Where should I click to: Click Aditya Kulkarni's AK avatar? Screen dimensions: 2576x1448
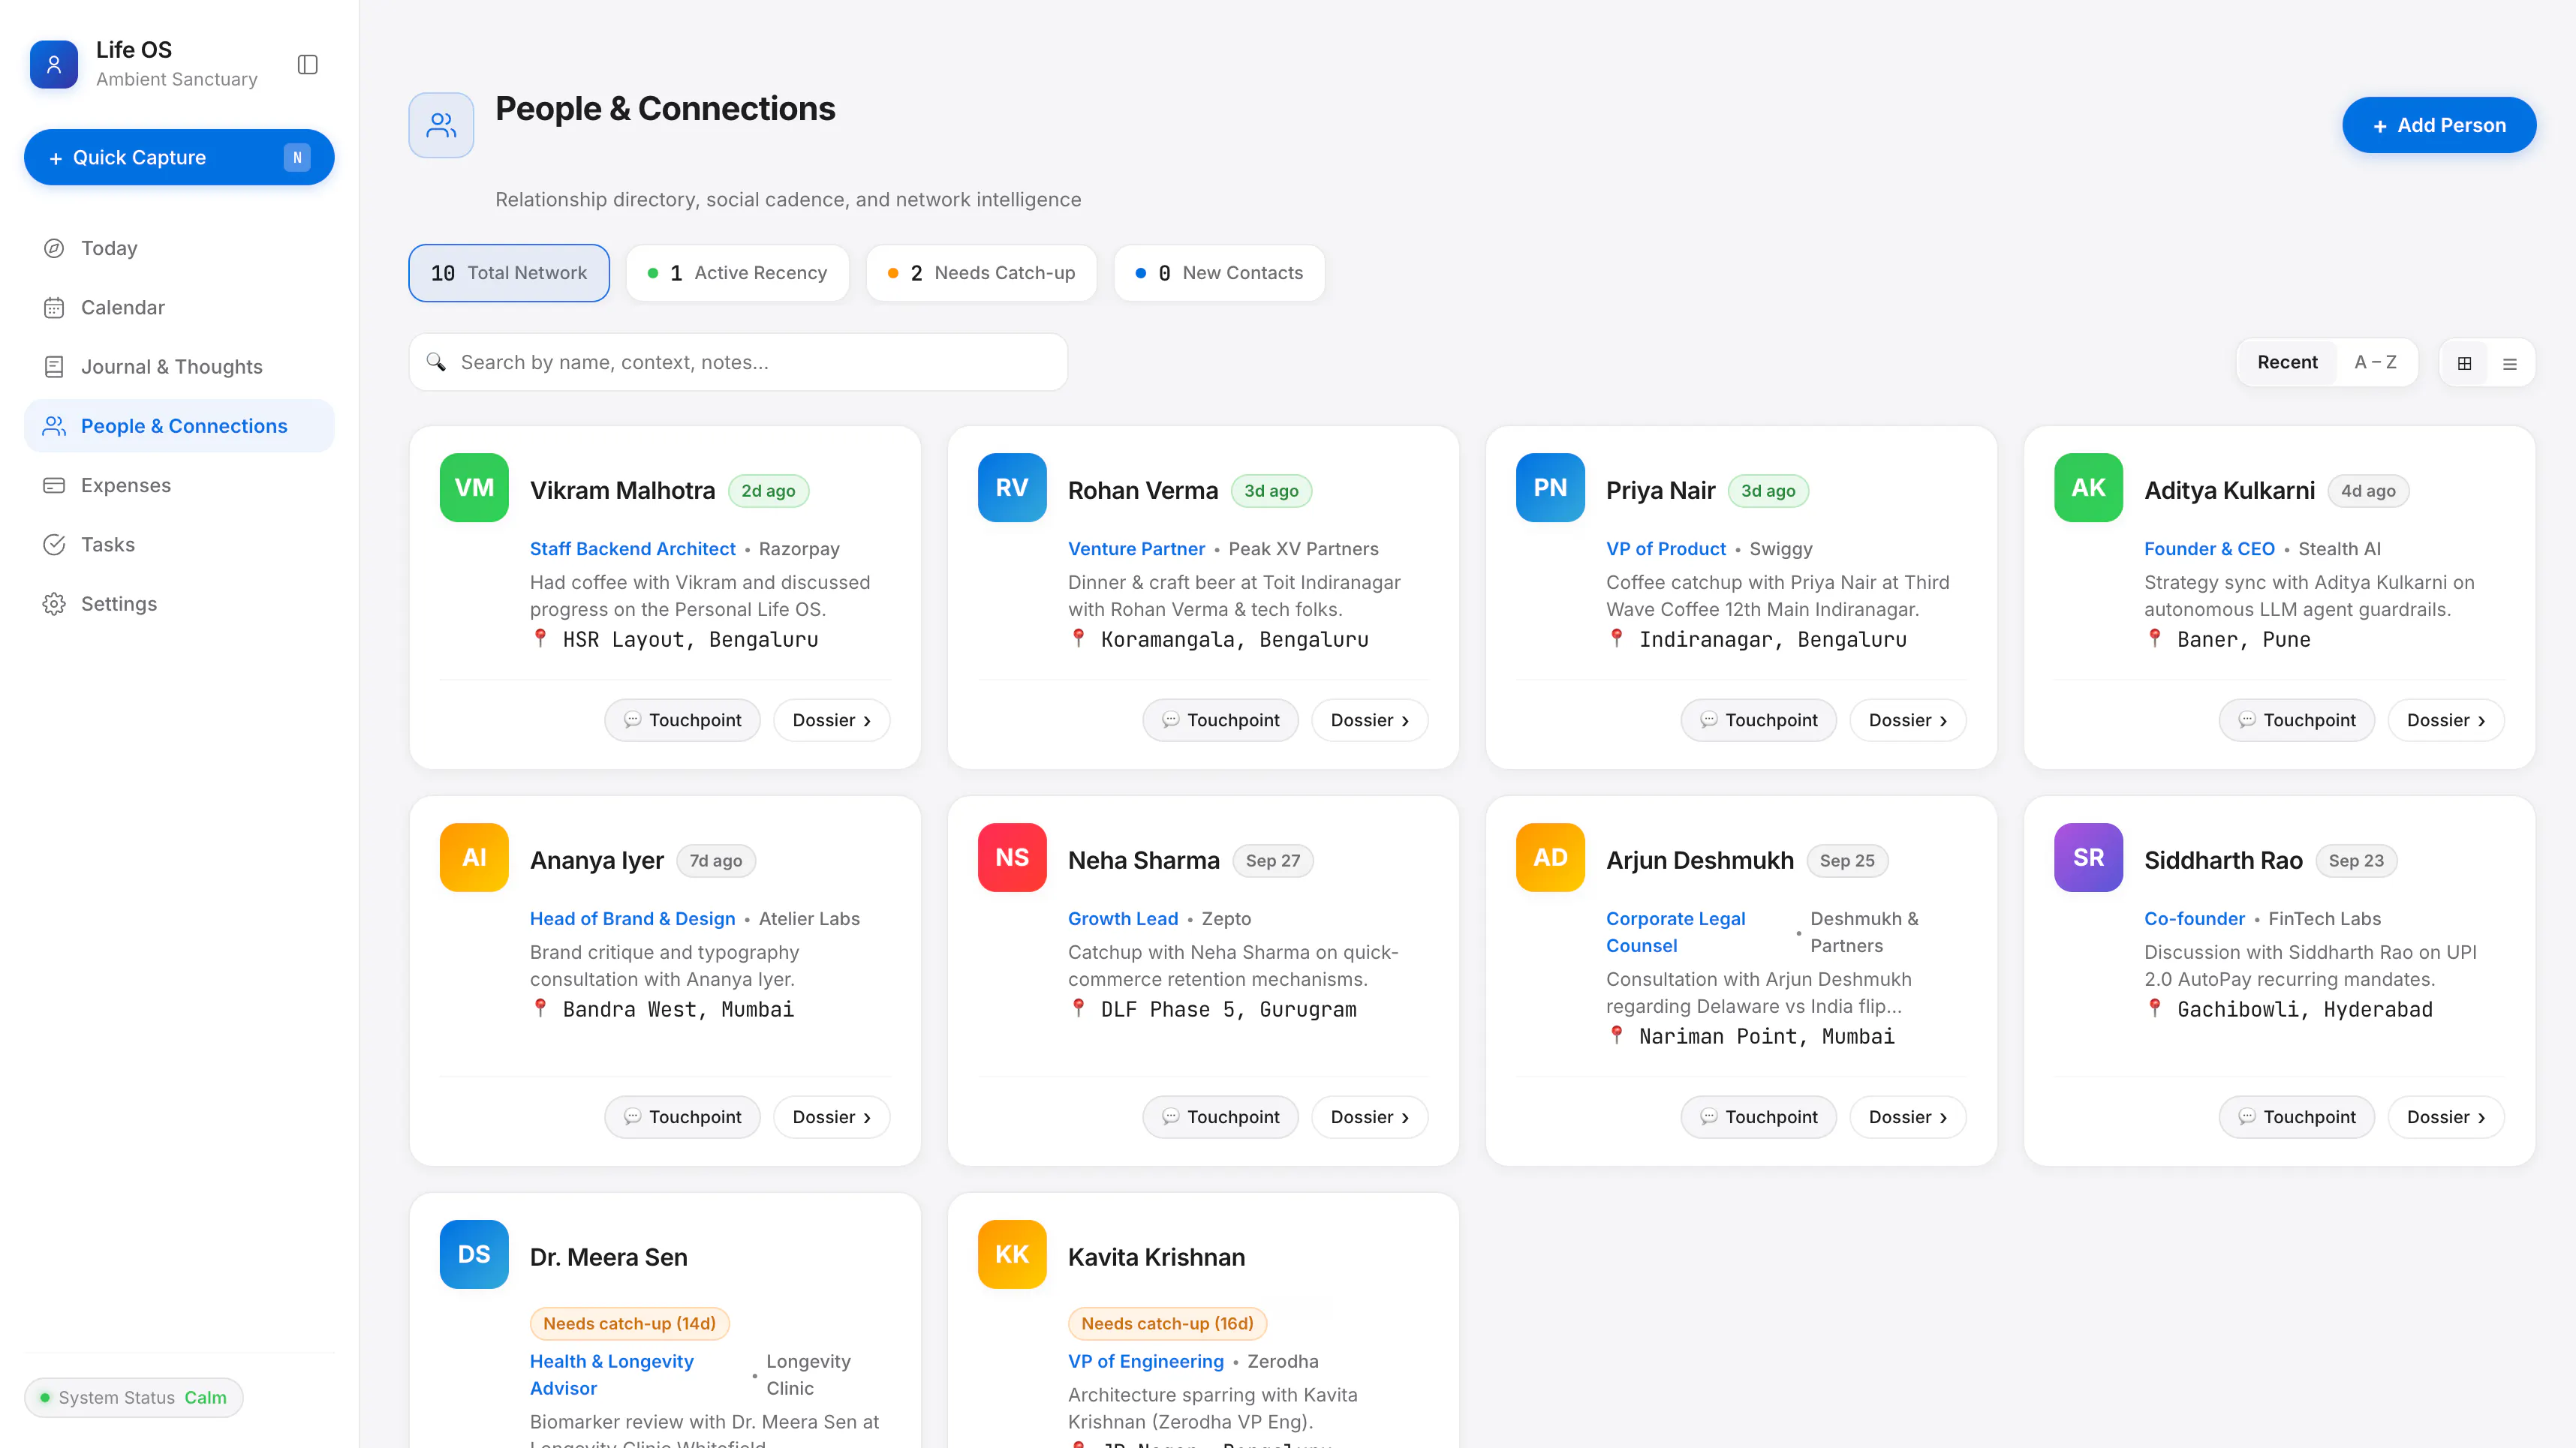pos(2088,488)
